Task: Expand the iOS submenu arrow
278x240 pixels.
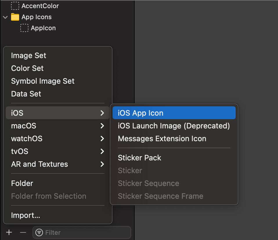Action: tap(102, 113)
